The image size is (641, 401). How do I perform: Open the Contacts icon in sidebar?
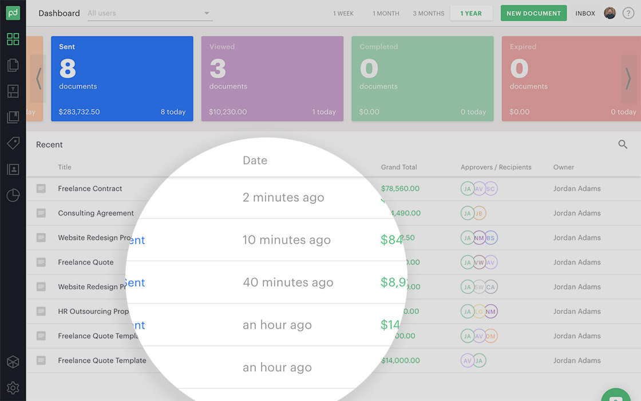[x=13, y=170]
